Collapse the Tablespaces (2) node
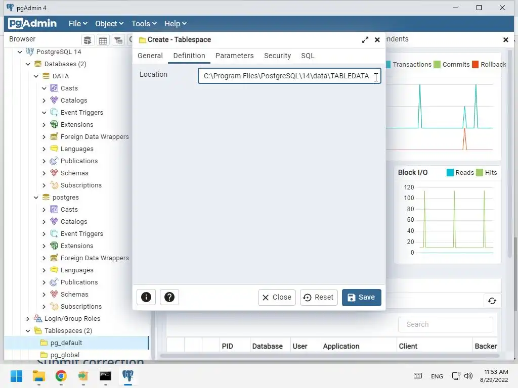This screenshot has height=388, width=518. point(28,330)
